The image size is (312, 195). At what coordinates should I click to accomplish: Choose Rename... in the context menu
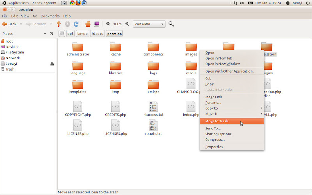tap(232, 103)
